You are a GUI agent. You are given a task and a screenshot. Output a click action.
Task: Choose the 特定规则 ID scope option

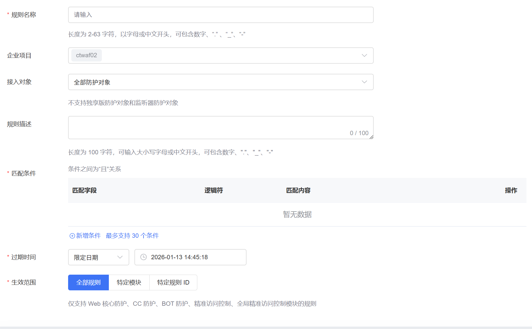point(173,282)
